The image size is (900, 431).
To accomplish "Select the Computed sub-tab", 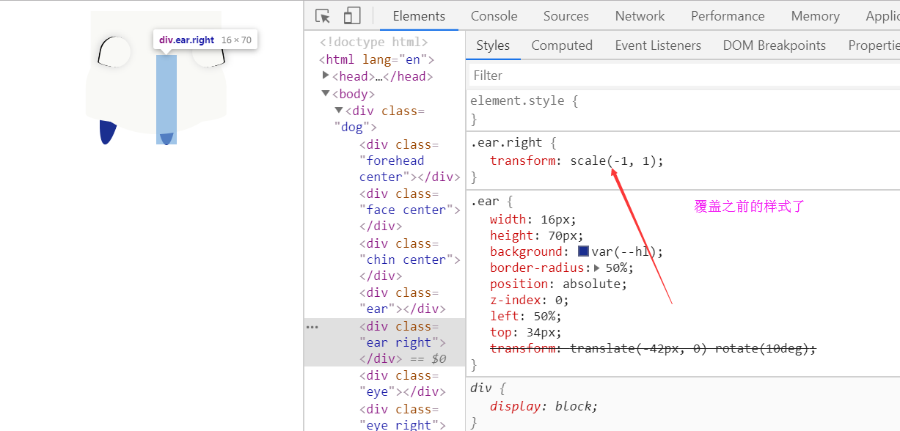I will point(562,45).
